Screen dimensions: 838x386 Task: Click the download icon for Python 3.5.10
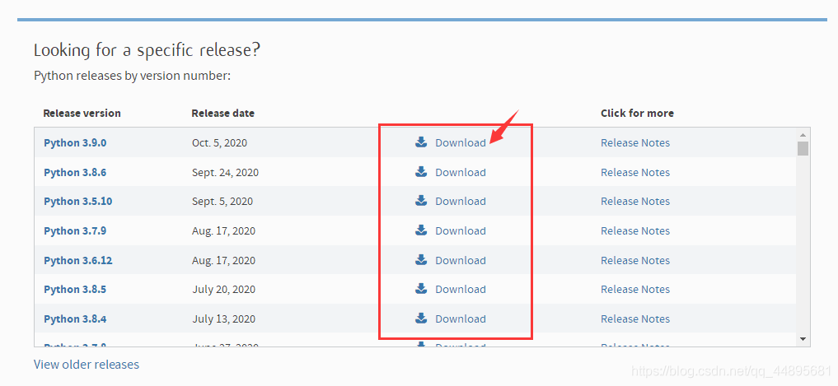(421, 200)
